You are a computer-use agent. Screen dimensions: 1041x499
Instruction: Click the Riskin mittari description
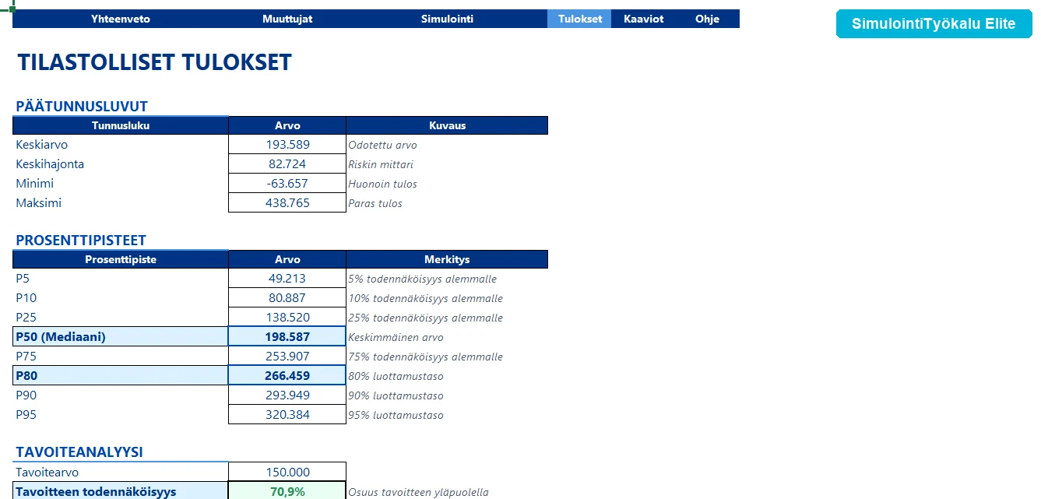[381, 164]
